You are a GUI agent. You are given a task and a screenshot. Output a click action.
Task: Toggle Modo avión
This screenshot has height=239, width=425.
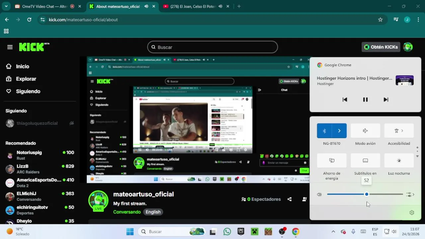click(x=365, y=131)
